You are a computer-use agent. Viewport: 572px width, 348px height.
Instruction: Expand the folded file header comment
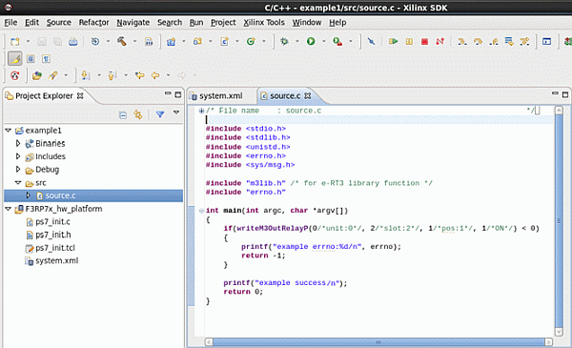click(x=201, y=111)
